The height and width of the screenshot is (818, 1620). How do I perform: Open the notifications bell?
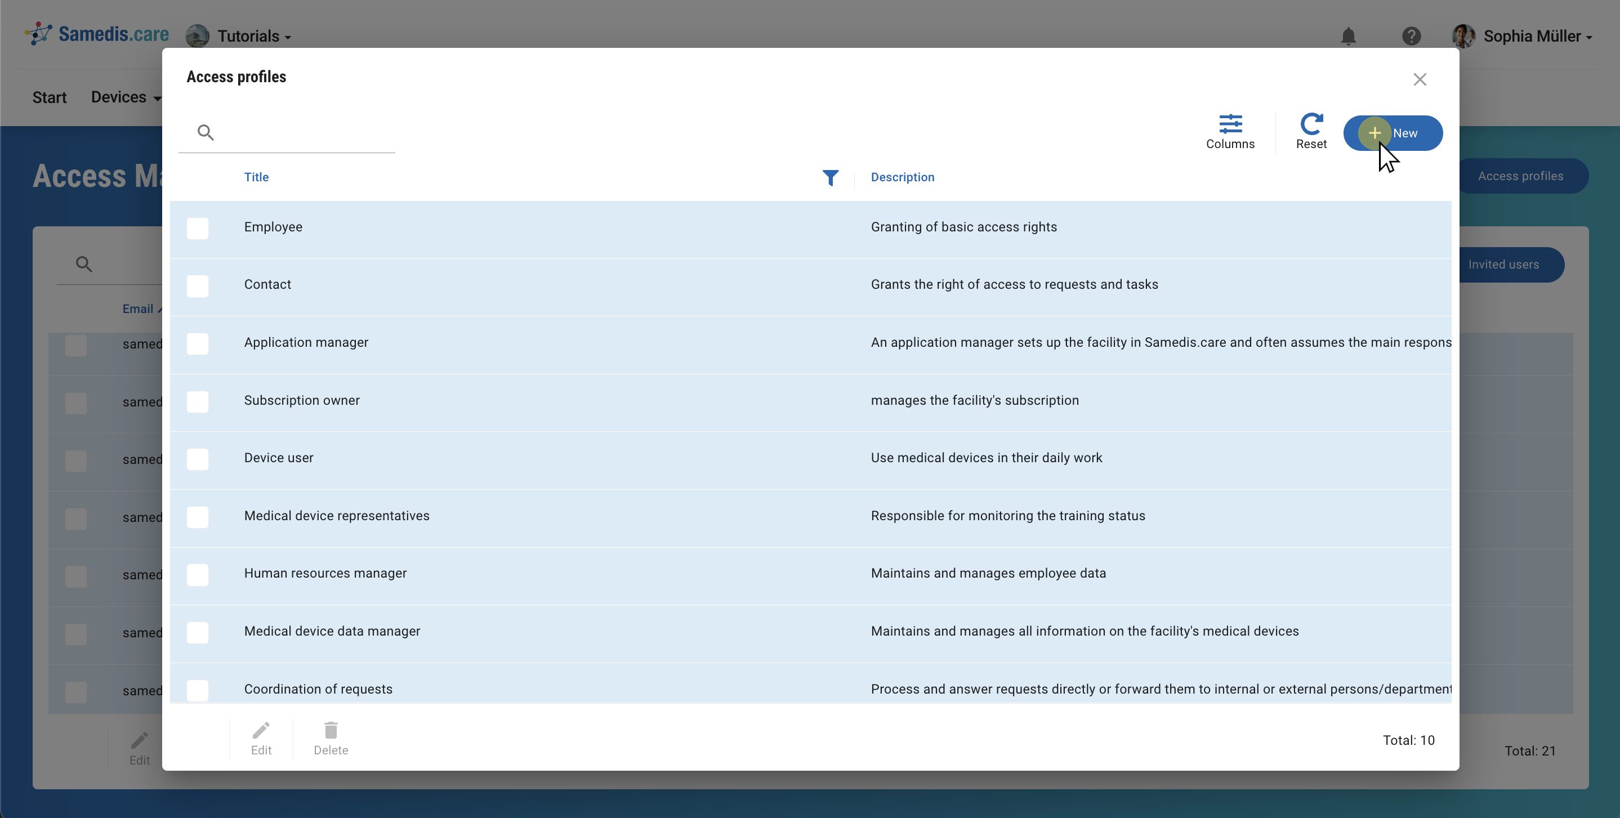(x=1347, y=37)
